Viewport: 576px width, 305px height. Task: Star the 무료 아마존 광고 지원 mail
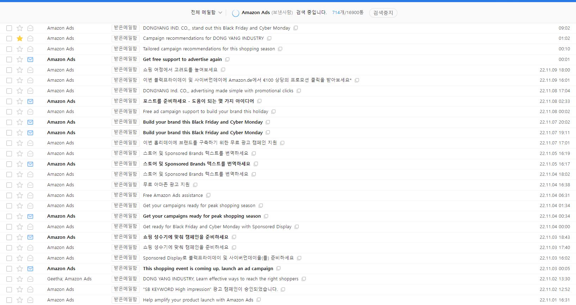pyautogui.click(x=20, y=185)
